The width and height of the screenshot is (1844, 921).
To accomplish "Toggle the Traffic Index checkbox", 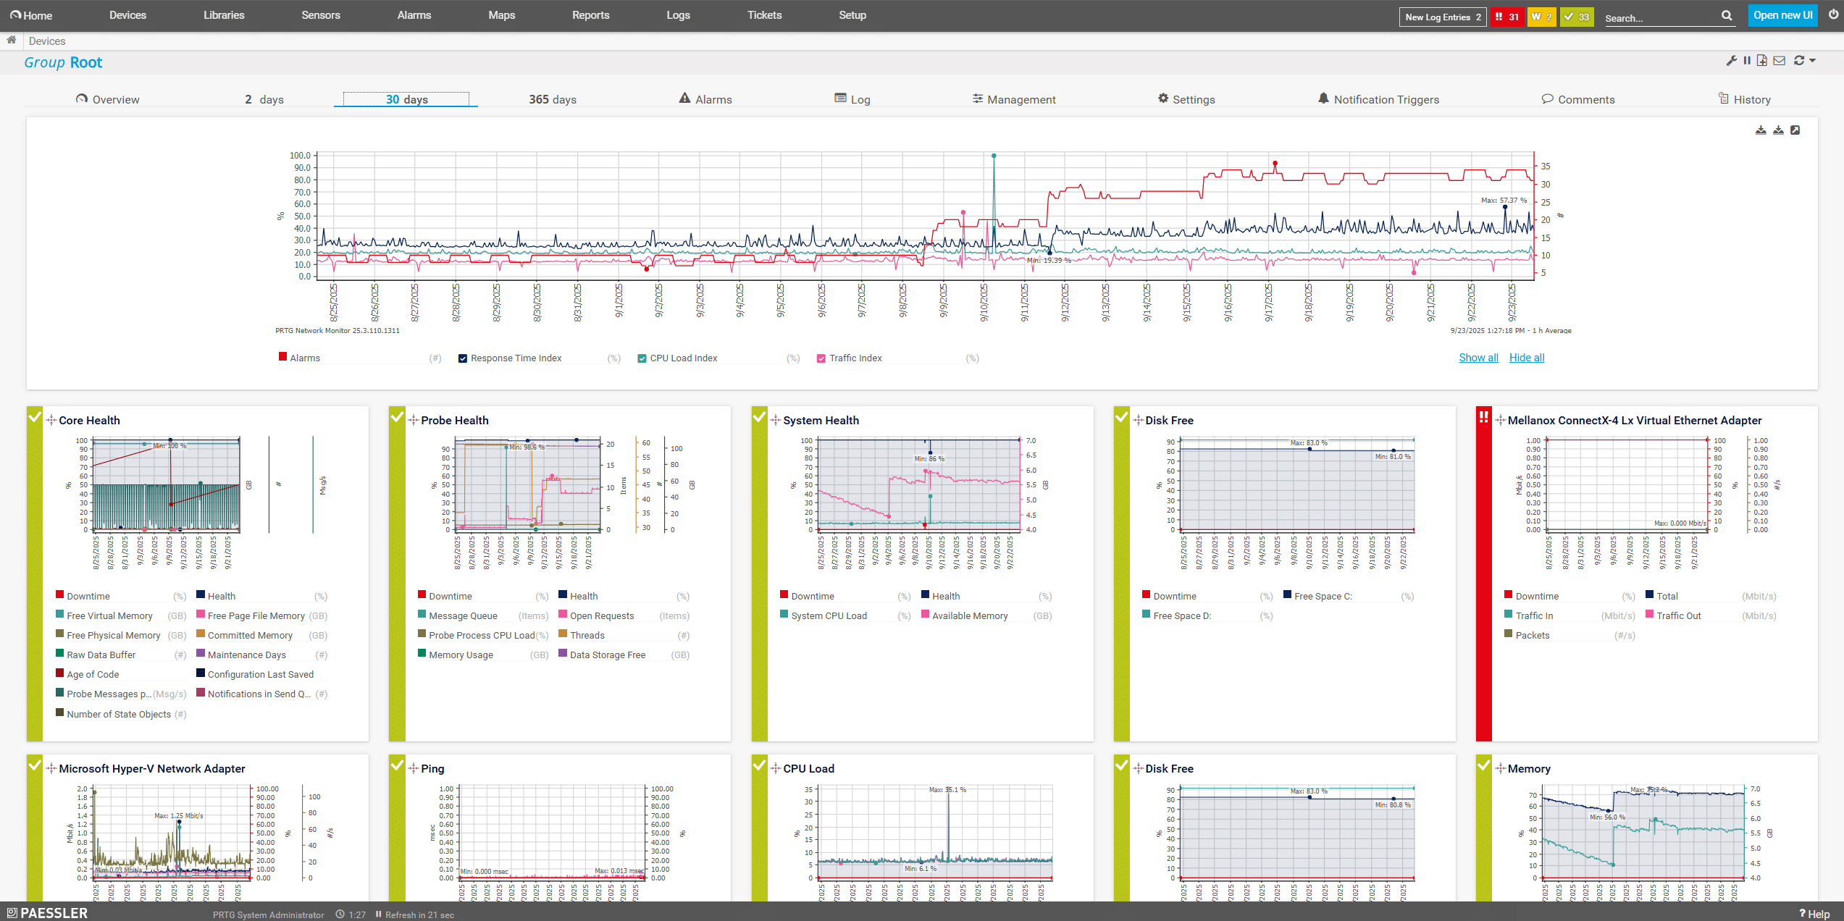I will click(821, 358).
